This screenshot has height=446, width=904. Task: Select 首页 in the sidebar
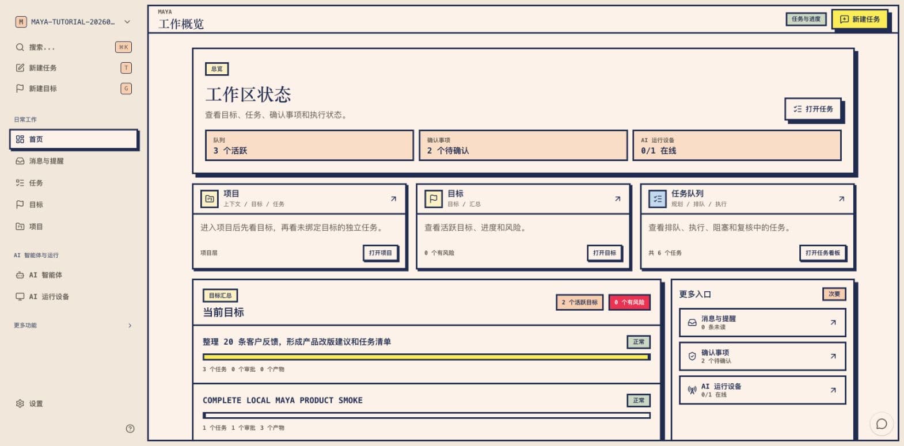[74, 139]
